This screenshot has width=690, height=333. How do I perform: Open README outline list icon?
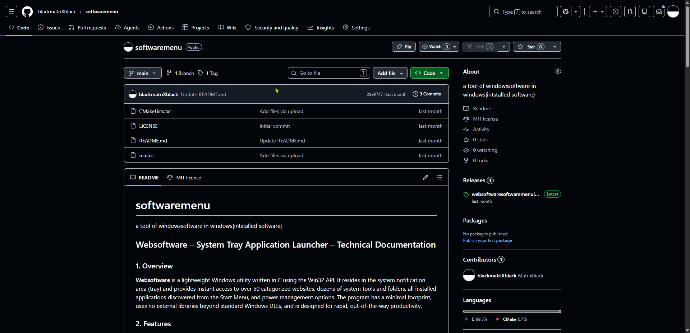pos(440,177)
